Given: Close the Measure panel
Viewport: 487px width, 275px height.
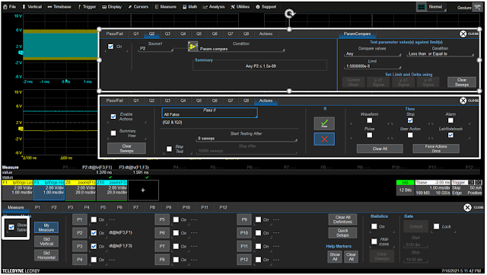Looking at the screenshot, I should point(467,207).
